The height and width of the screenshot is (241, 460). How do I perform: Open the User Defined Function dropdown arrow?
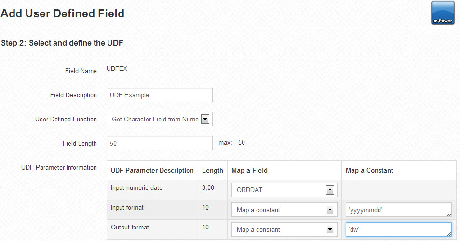tap(205, 120)
